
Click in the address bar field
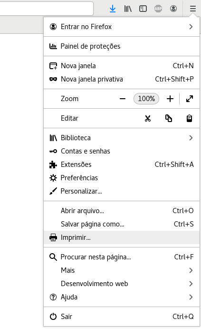point(46,9)
